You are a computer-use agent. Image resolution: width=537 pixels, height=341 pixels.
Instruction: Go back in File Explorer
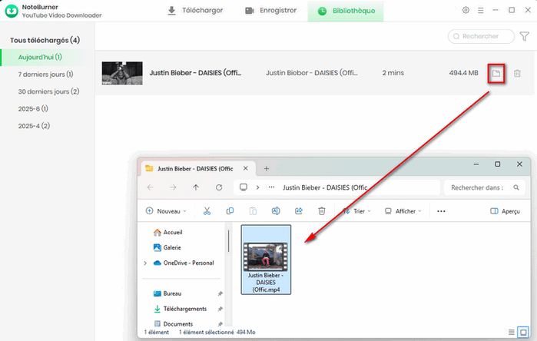pyautogui.click(x=150, y=187)
